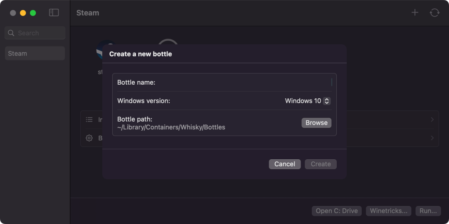Image resolution: width=449 pixels, height=224 pixels.
Task: Click the Run... button
Action: click(428, 211)
